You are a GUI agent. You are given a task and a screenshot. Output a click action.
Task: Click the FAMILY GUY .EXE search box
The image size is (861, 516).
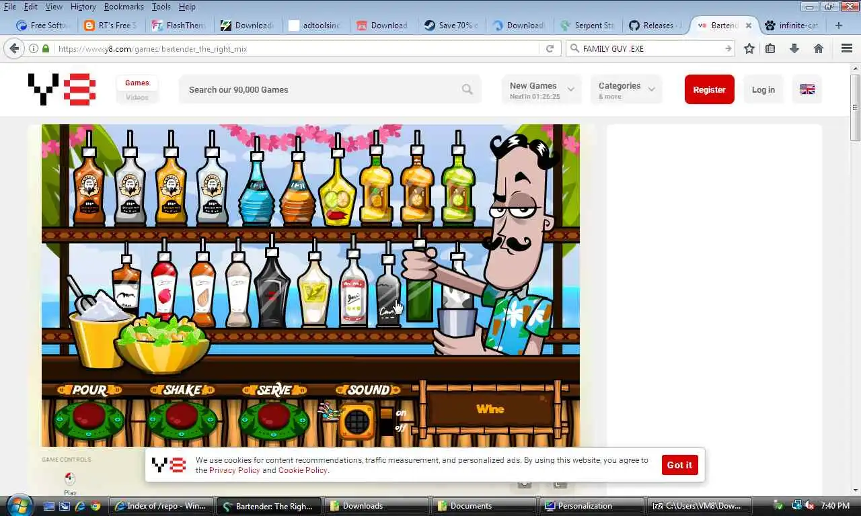pos(650,48)
